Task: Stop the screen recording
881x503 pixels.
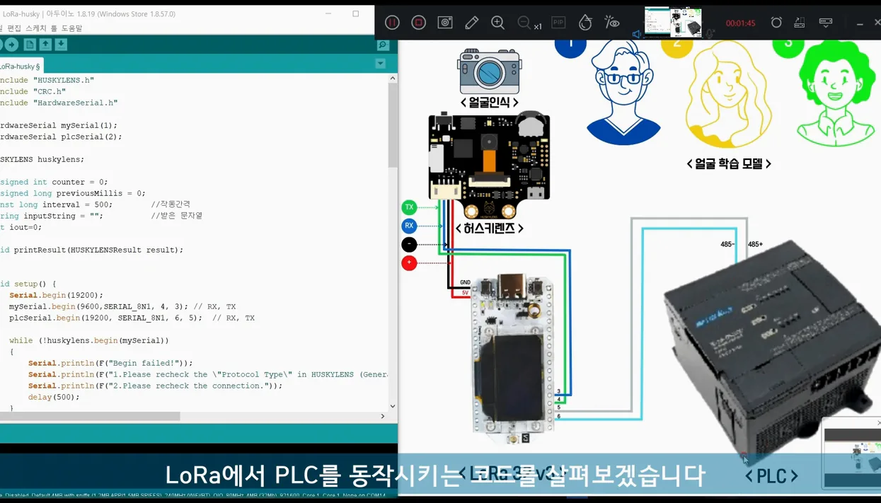Action: click(418, 23)
